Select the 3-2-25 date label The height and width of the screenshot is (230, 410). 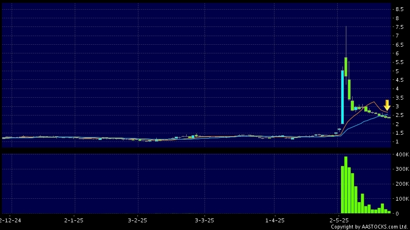tap(137, 220)
